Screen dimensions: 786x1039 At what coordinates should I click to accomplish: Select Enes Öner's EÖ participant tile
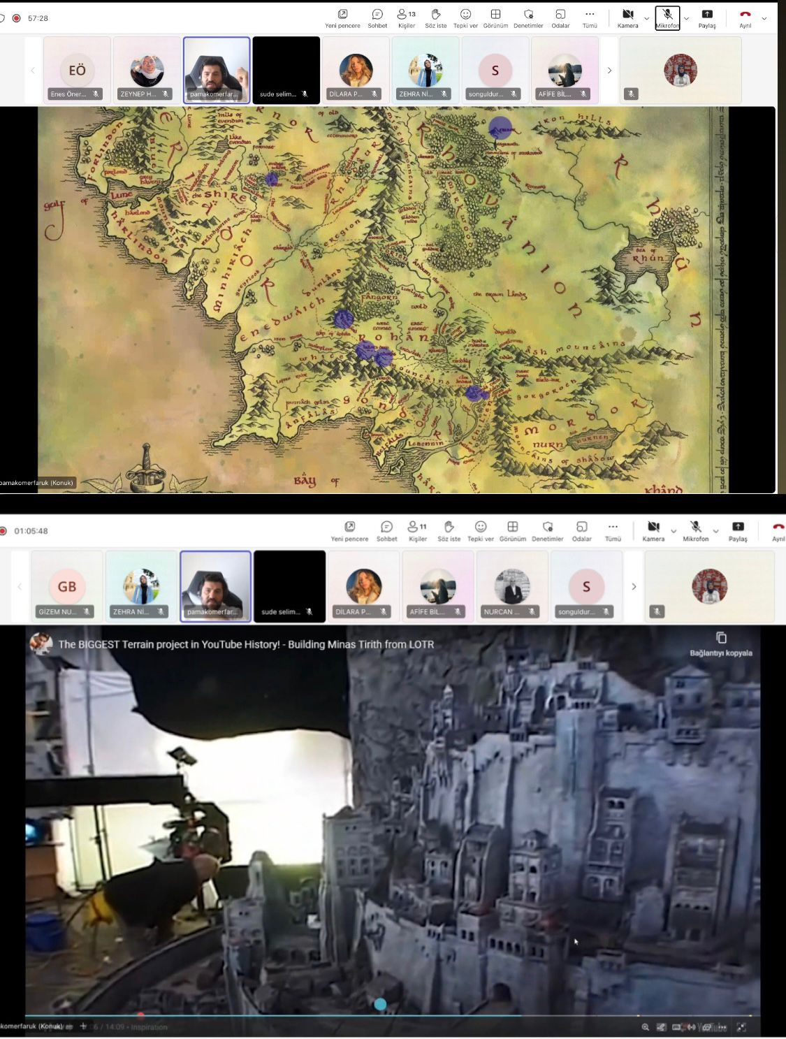click(x=77, y=71)
